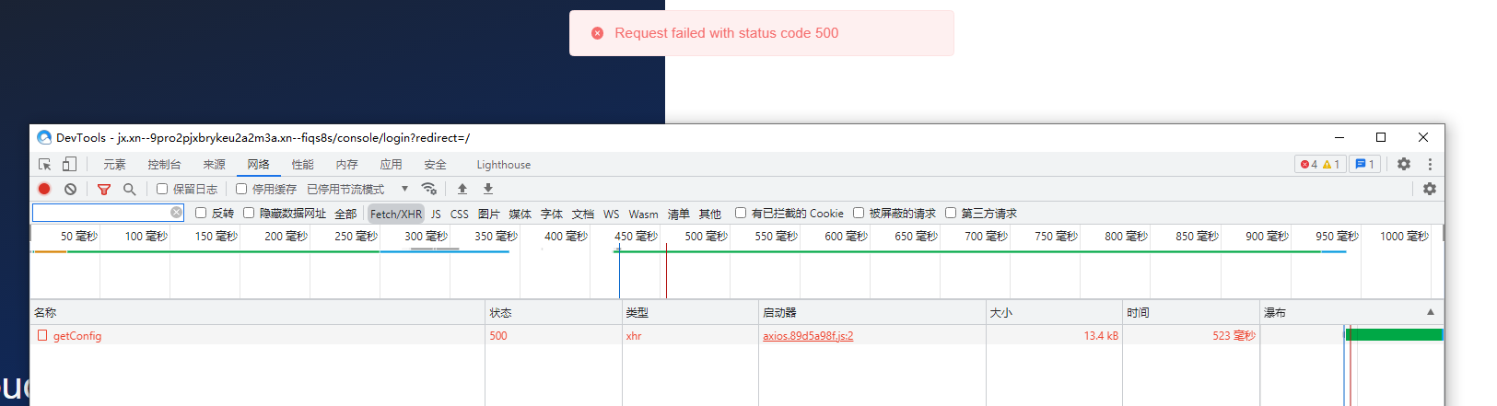Open the axios.89d5a98f.js:2 initiator link

[808, 336]
